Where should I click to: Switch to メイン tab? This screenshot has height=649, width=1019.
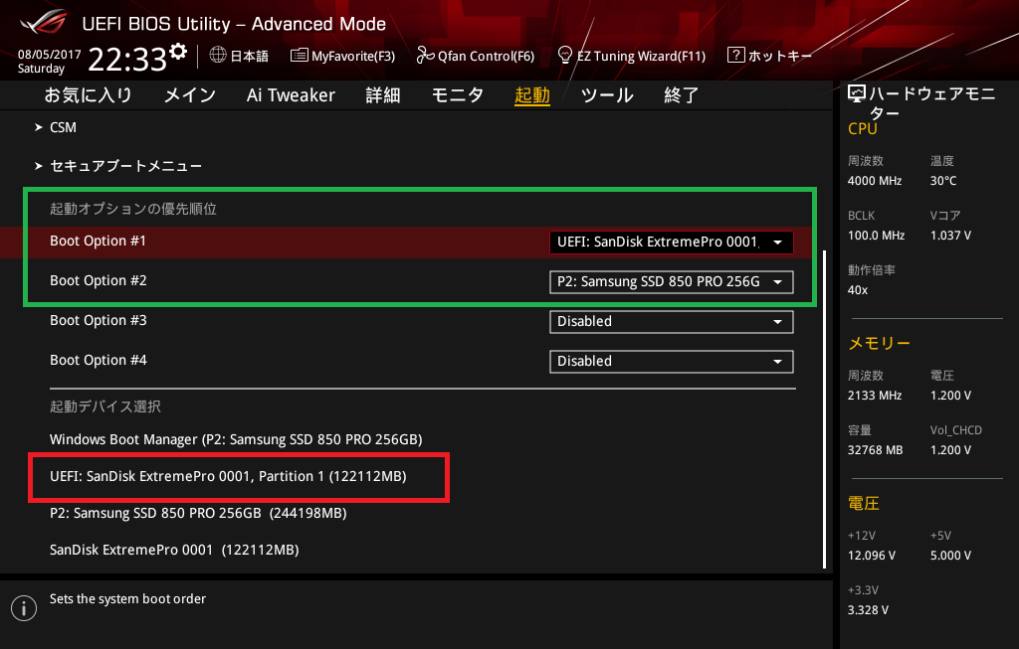coord(190,95)
